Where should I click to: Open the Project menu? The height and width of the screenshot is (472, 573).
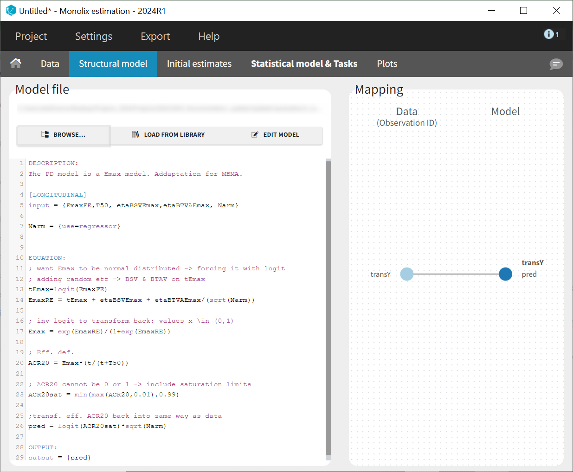coord(31,36)
